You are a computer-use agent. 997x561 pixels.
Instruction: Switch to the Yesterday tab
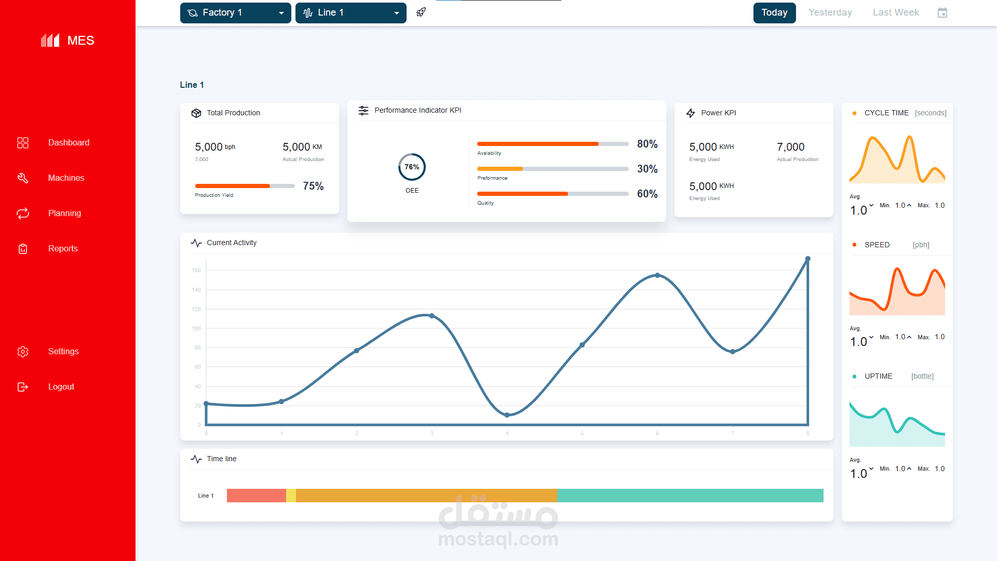click(x=830, y=12)
